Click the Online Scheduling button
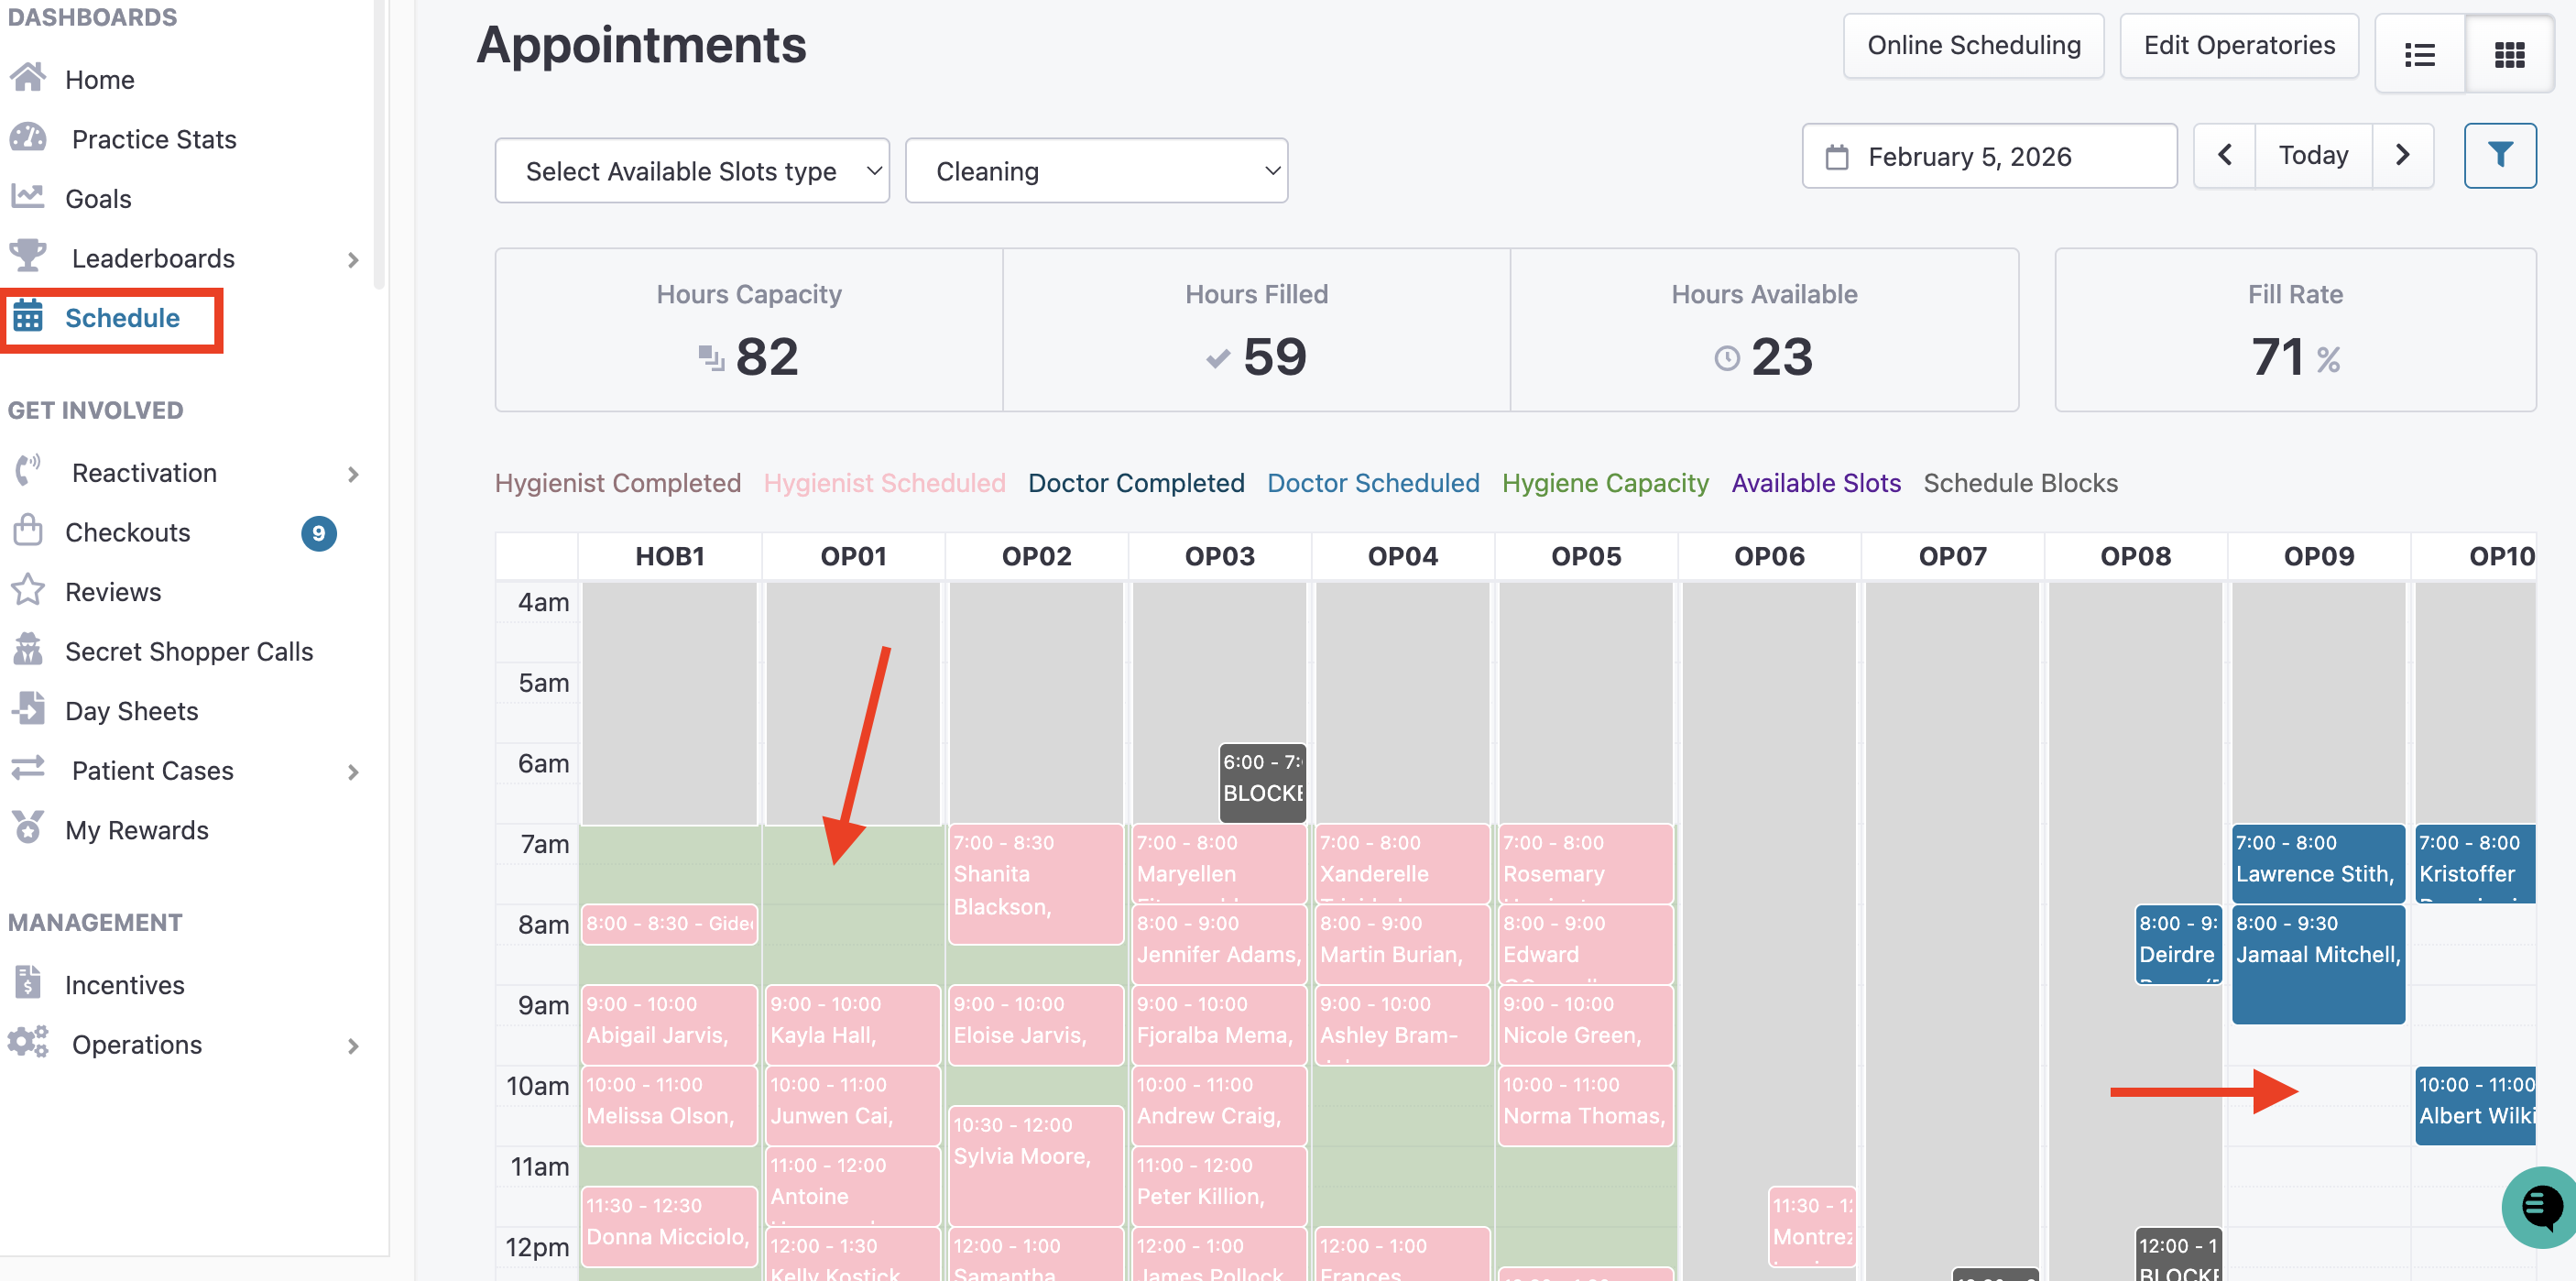Viewport: 2576px width, 1281px height. 1973,45
